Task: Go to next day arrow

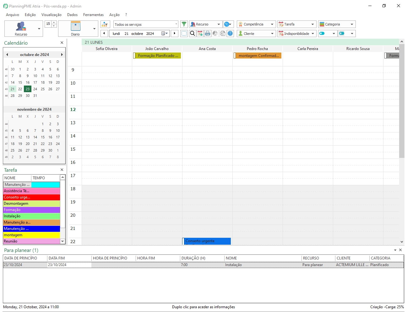Action: coord(175,33)
